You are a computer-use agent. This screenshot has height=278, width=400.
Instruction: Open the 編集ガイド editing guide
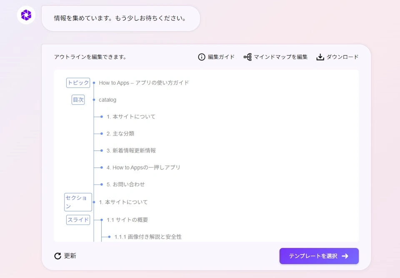click(x=221, y=57)
